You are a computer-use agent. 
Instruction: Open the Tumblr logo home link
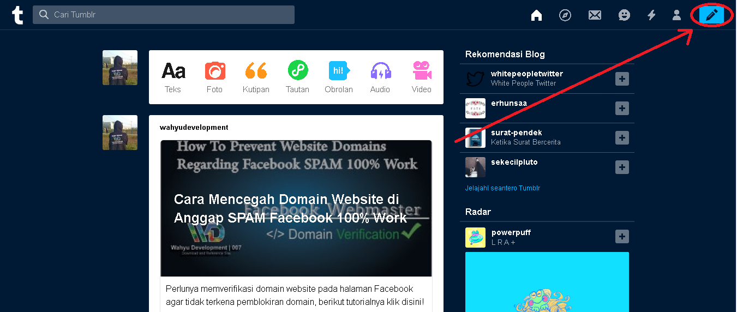coord(17,15)
